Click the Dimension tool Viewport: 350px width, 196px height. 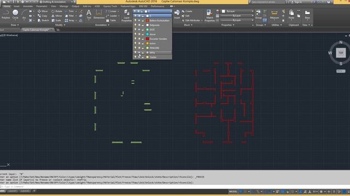[99, 14]
